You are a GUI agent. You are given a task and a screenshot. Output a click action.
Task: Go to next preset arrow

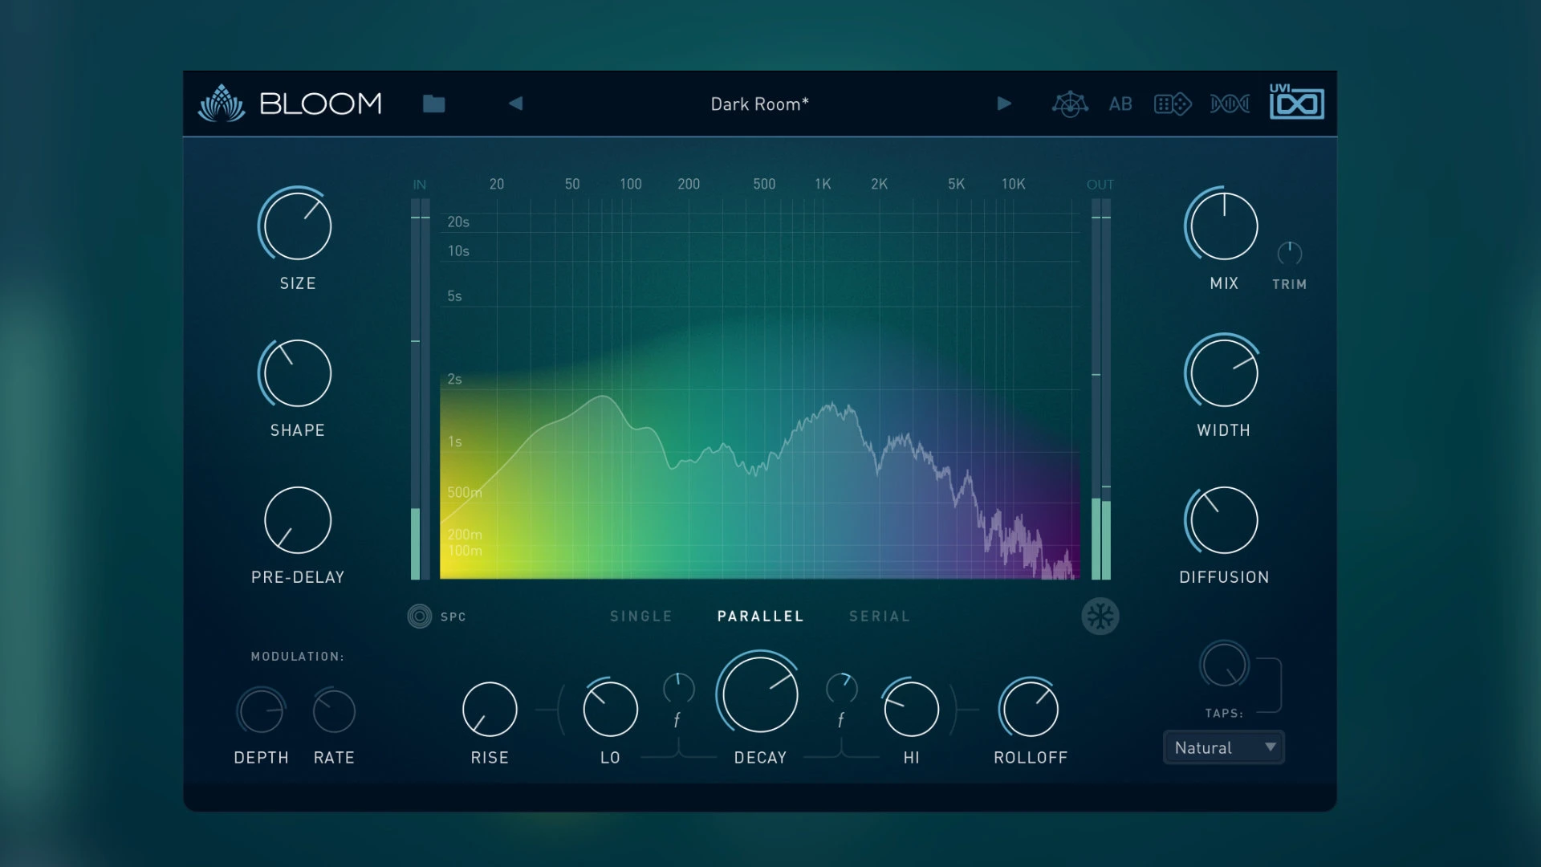[1004, 104]
